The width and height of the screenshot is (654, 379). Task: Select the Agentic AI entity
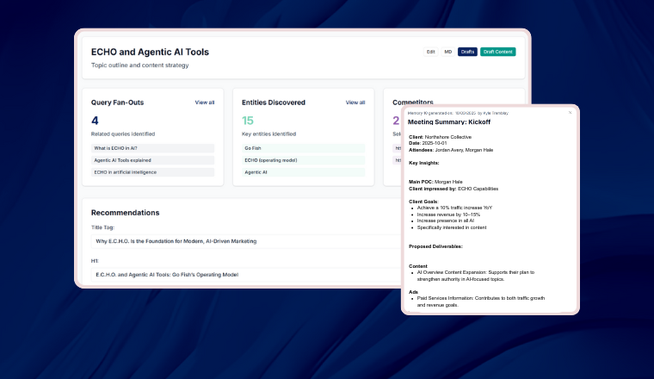303,172
